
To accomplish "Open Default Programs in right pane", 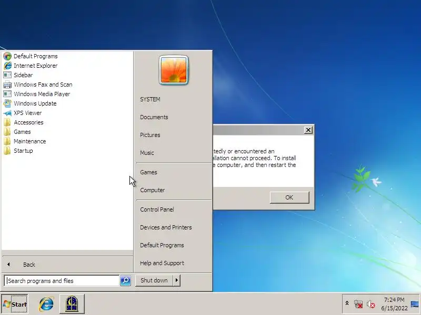I will pos(162,245).
